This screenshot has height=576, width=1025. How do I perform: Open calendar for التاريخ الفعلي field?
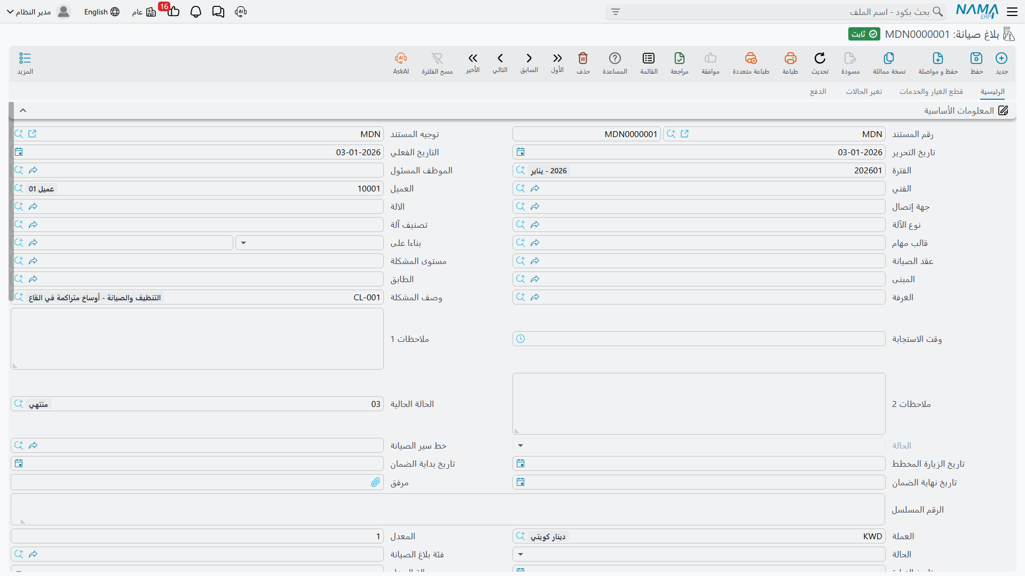click(x=19, y=152)
